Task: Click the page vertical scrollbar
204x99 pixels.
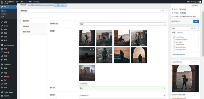Action: 203,34
